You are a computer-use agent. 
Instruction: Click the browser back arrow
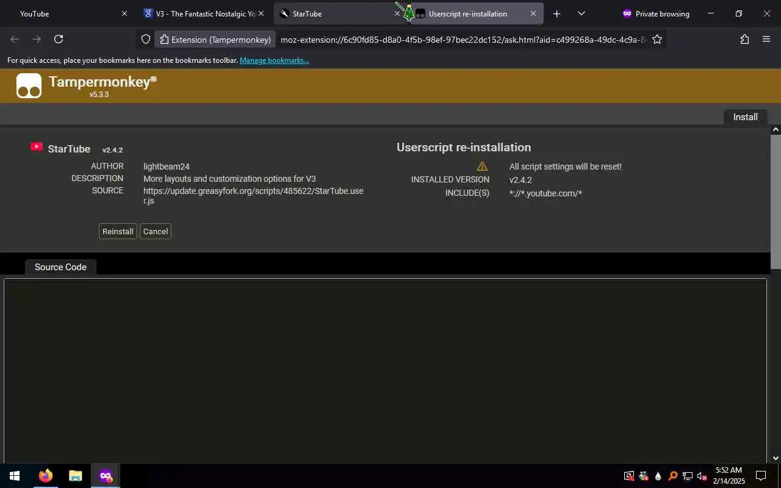pos(15,39)
